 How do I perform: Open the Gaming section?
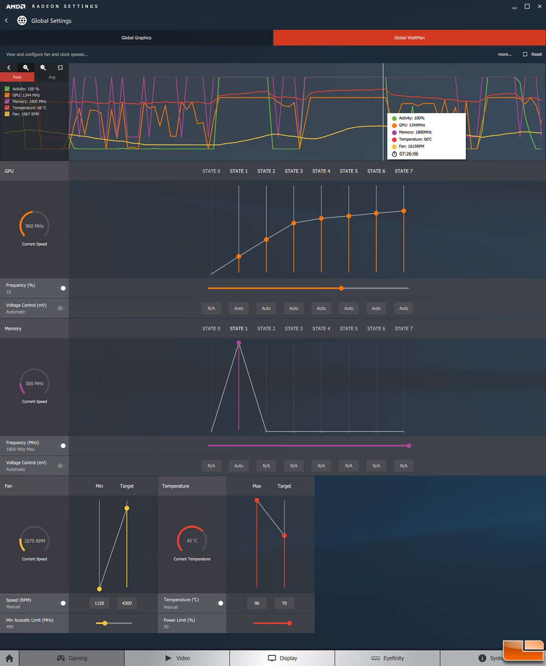tap(72, 658)
